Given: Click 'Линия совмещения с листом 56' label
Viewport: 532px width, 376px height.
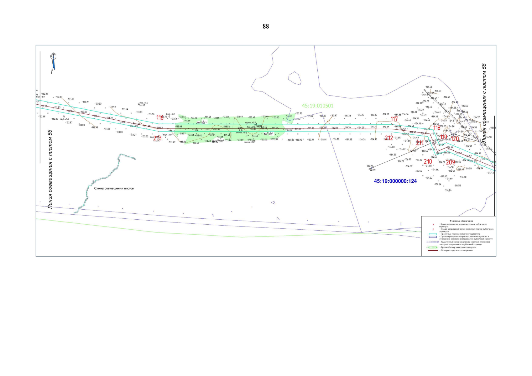Looking at the screenshot, I should [x=50, y=169].
